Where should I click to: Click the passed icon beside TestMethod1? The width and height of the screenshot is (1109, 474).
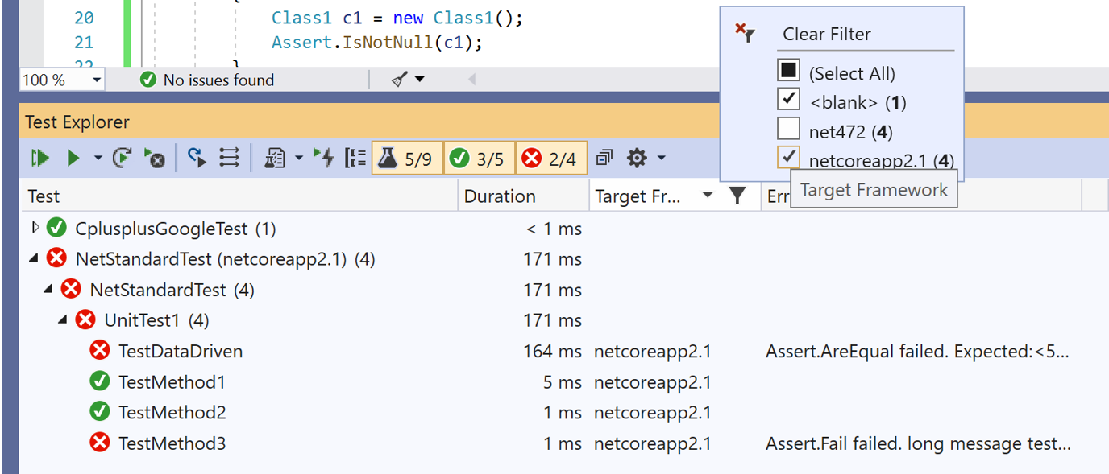(100, 381)
